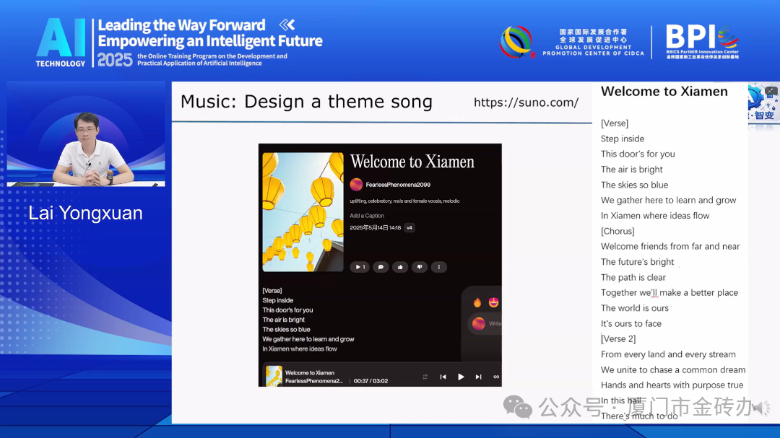Click the small cover thumbnail in the player bar
This screenshot has width=780, height=438.
(x=274, y=376)
